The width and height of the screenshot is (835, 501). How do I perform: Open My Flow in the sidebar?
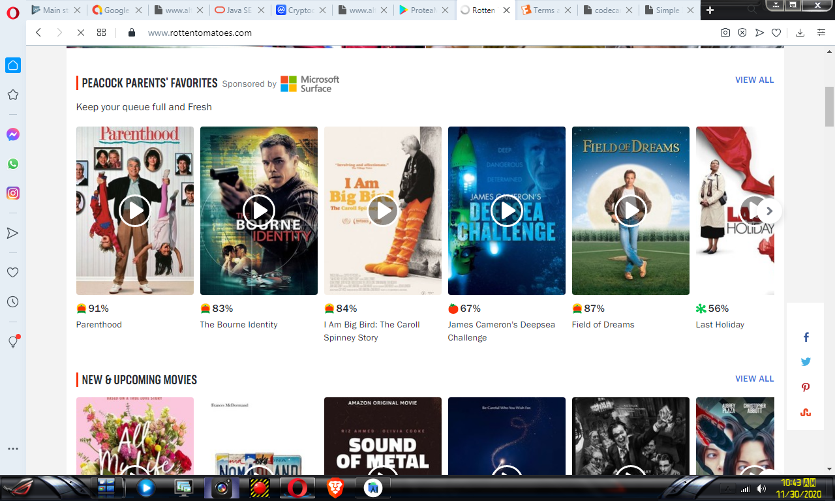tap(13, 233)
